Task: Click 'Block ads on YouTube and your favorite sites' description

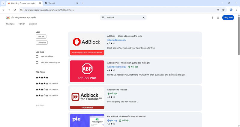Action: 131,48
